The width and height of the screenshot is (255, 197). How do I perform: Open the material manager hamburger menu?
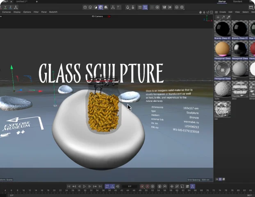(x=216, y=12)
